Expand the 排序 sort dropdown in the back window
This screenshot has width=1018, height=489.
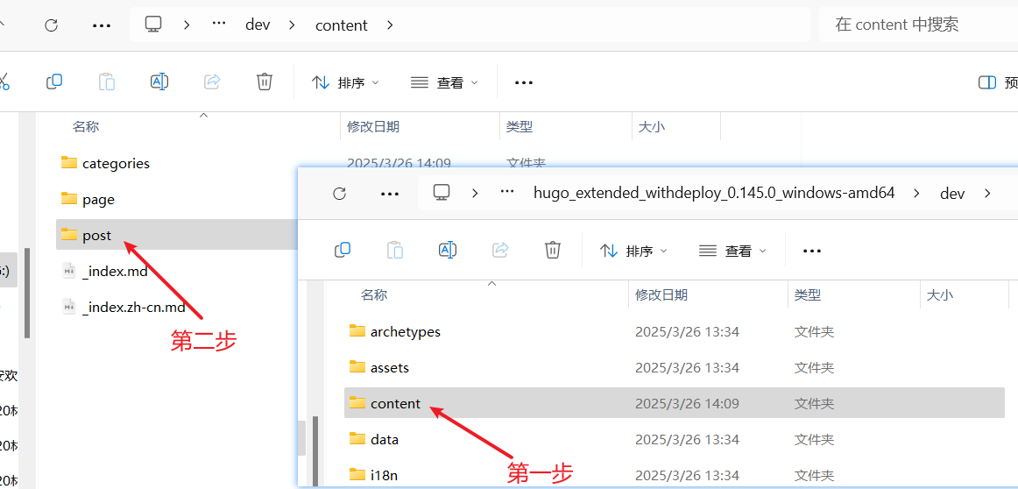(345, 82)
